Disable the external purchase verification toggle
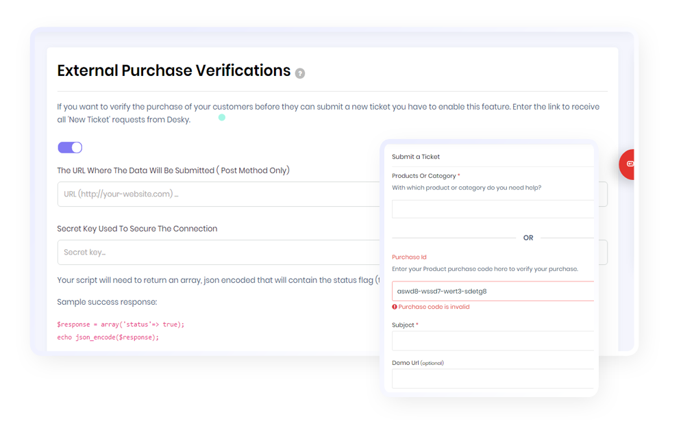The height and width of the screenshot is (430, 683). click(70, 147)
